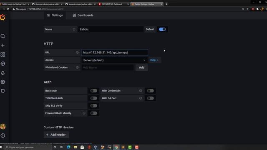Image resolution: width=267 pixels, height=150 pixels.
Task: Click into the Name field showing Zabbix
Action: tap(111, 29)
